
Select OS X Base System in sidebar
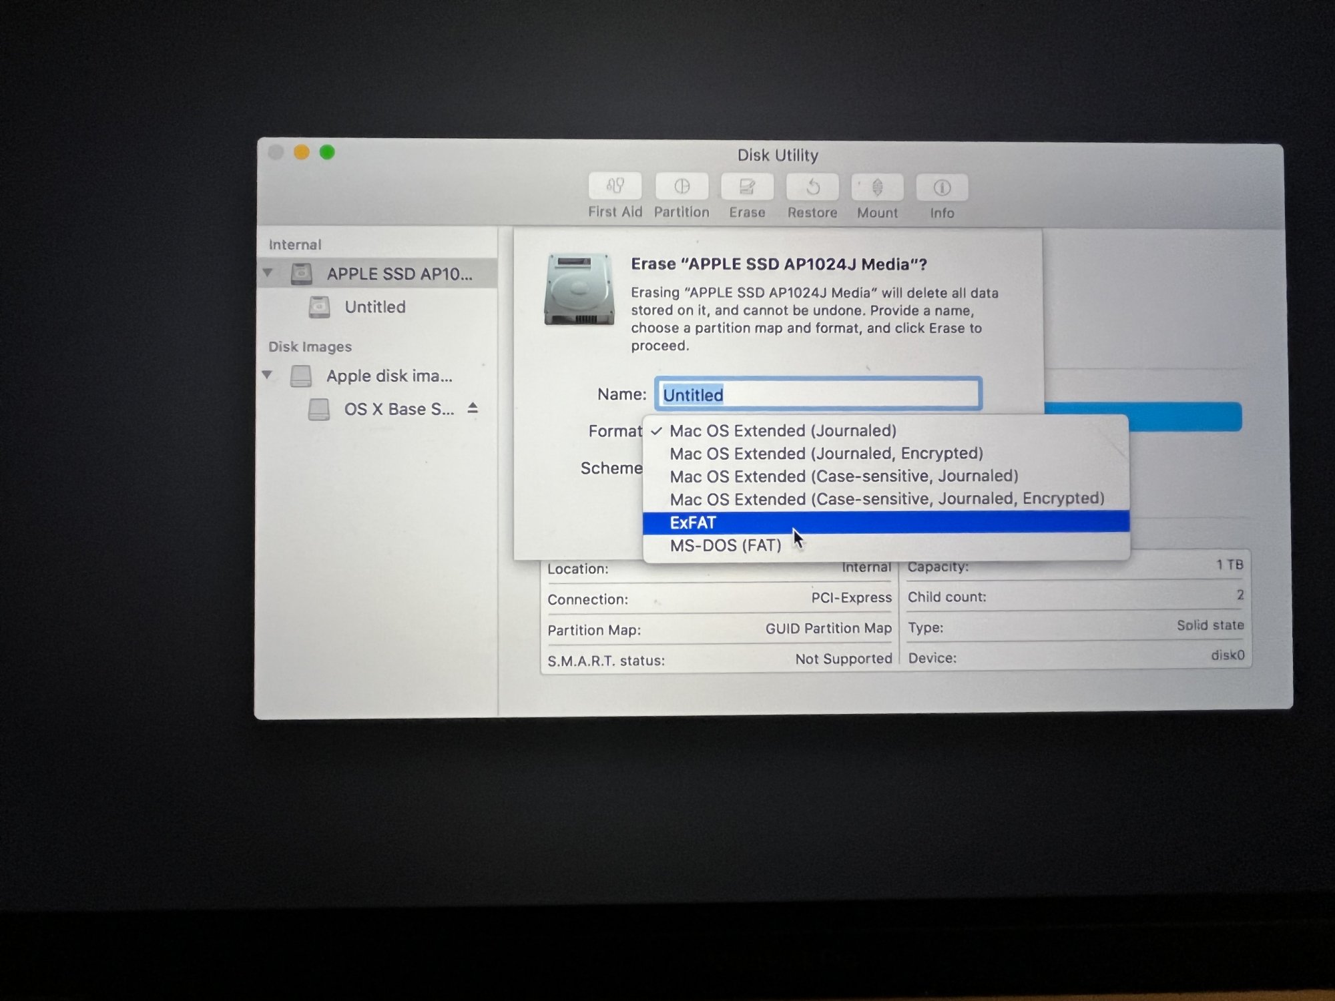pyautogui.click(x=398, y=409)
